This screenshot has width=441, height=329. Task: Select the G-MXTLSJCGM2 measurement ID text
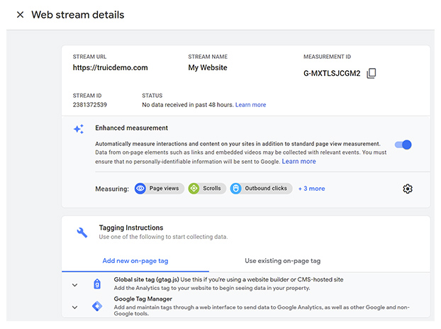click(x=332, y=73)
